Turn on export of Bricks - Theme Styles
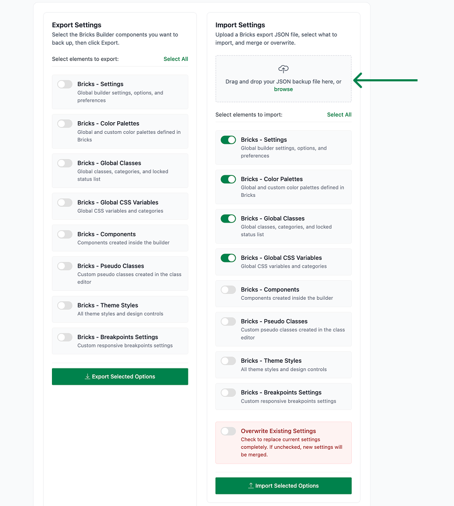 pos(65,305)
